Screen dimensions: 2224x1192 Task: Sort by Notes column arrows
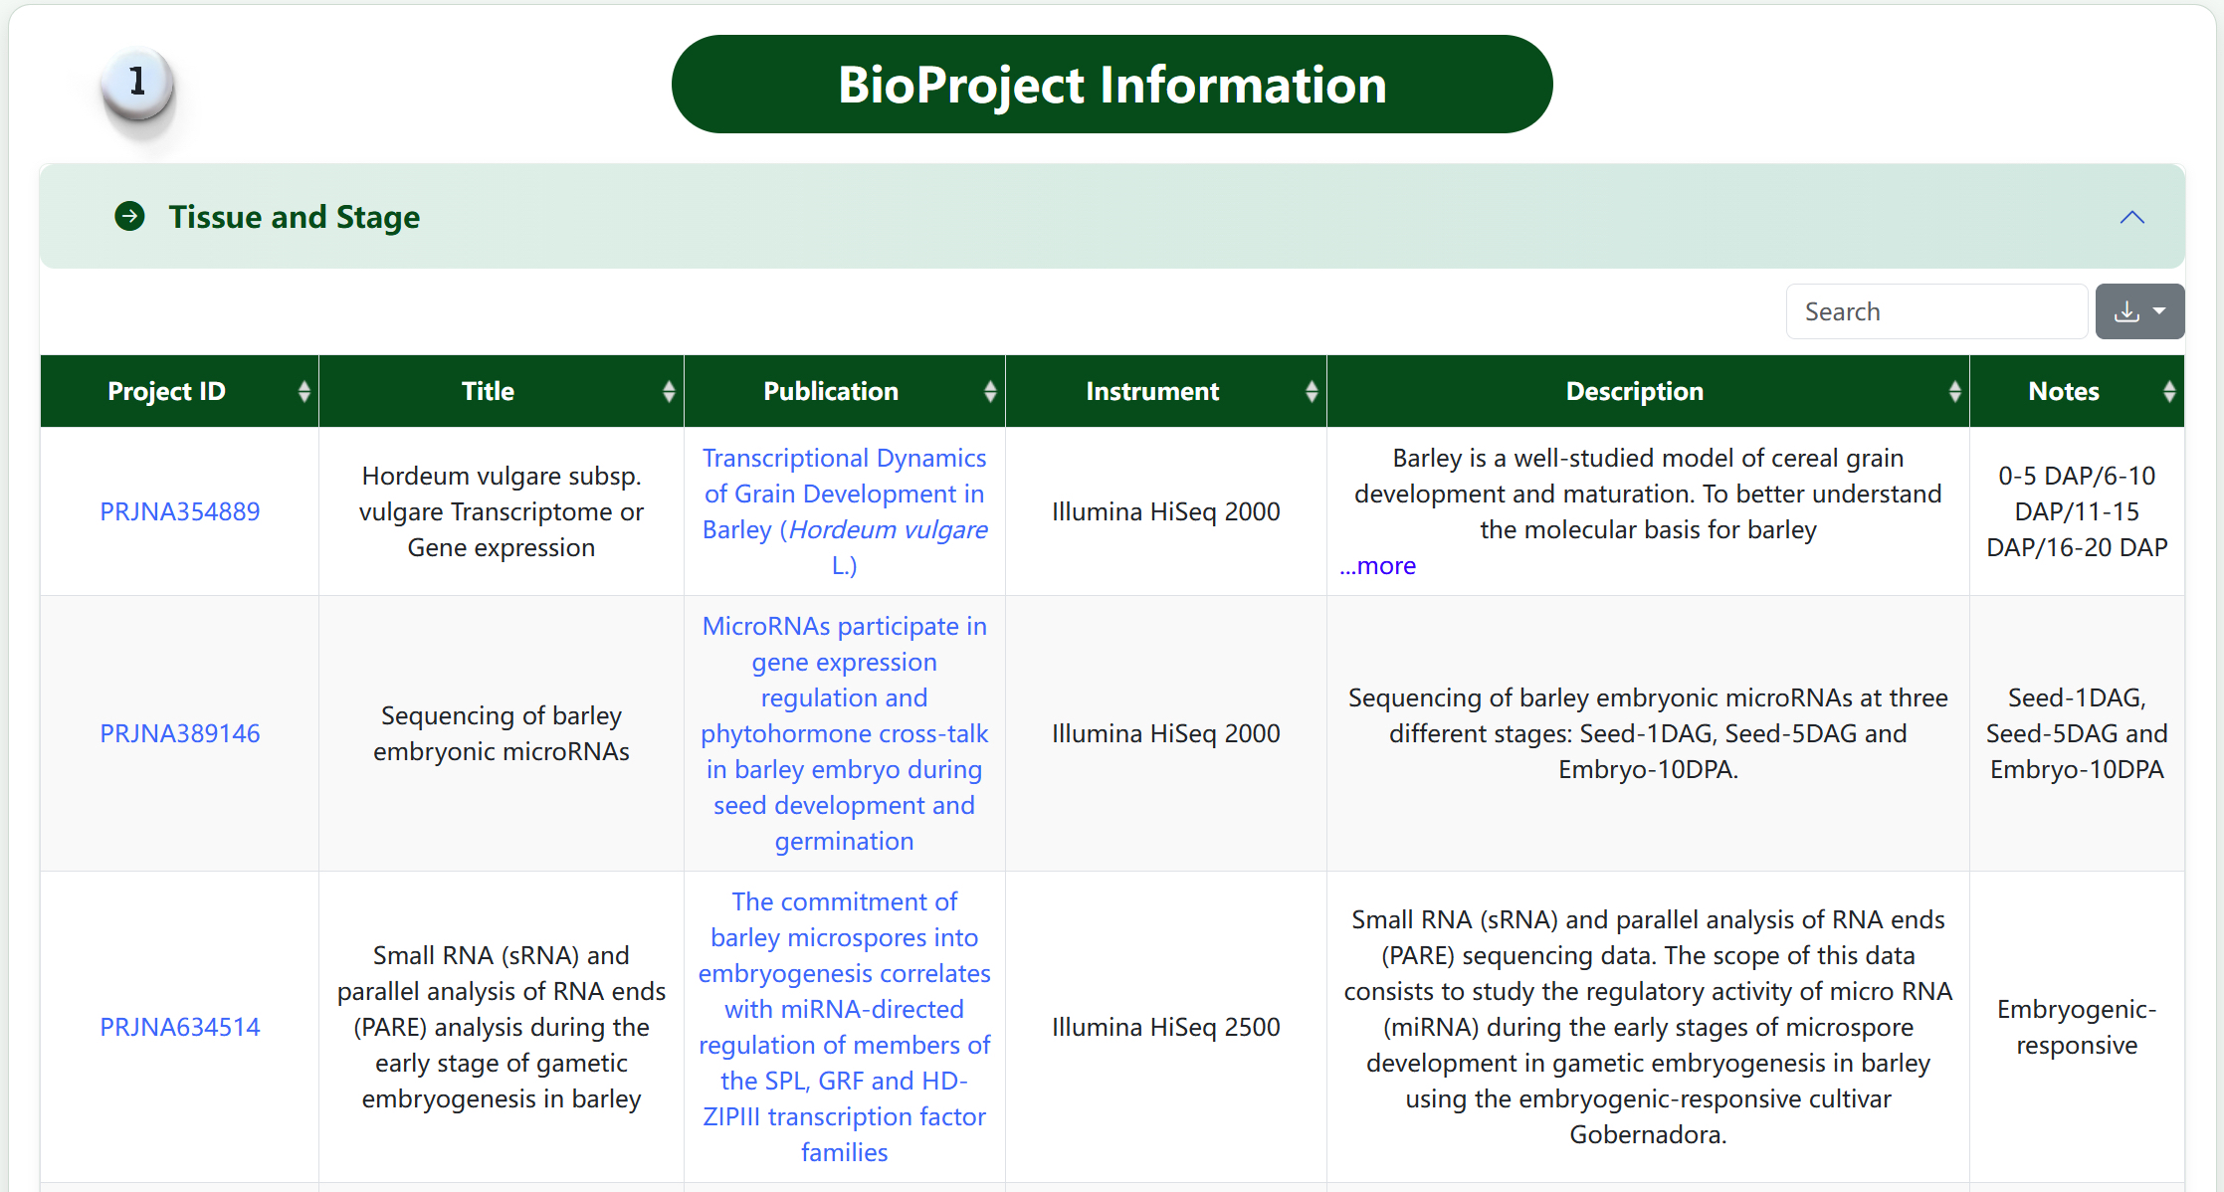(2169, 391)
